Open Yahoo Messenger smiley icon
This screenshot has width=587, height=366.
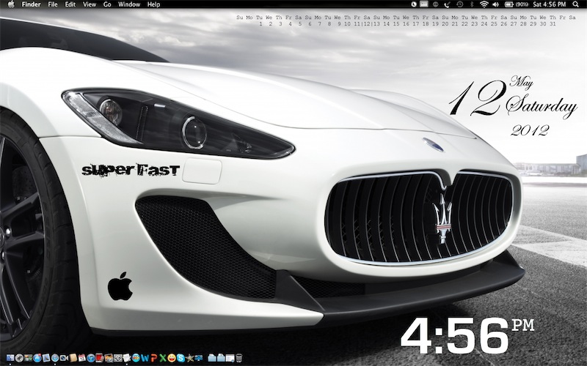(x=172, y=358)
